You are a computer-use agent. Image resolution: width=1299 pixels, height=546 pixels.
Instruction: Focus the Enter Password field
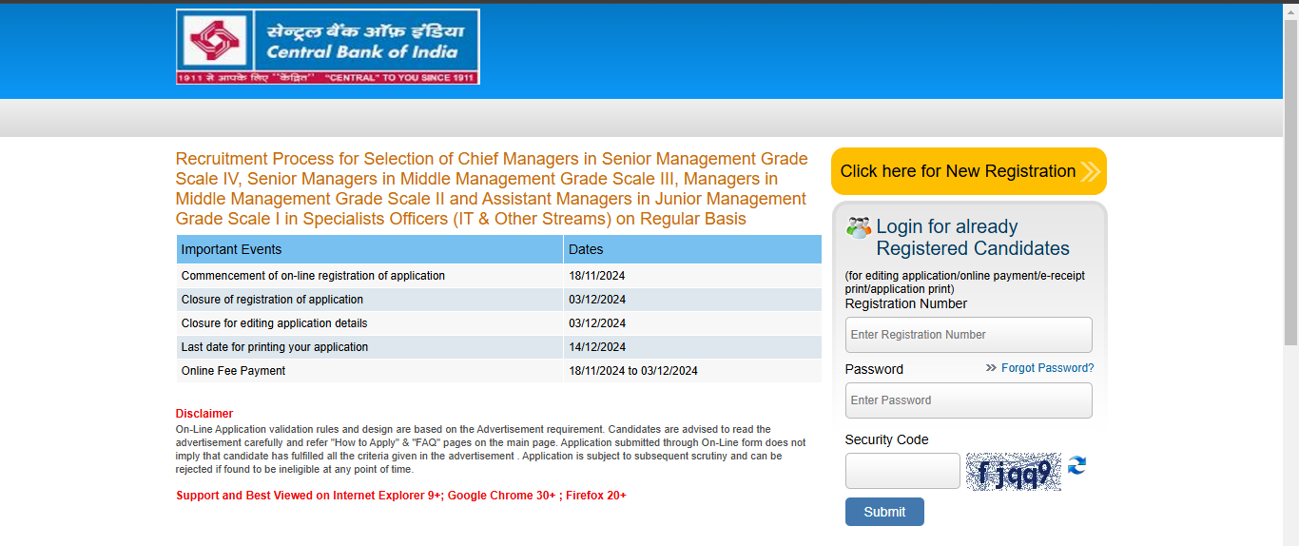[x=969, y=400]
